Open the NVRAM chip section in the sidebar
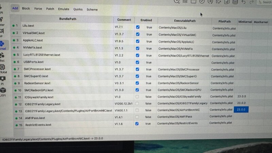Screen dimensions: 272x153 coord(3,69)
